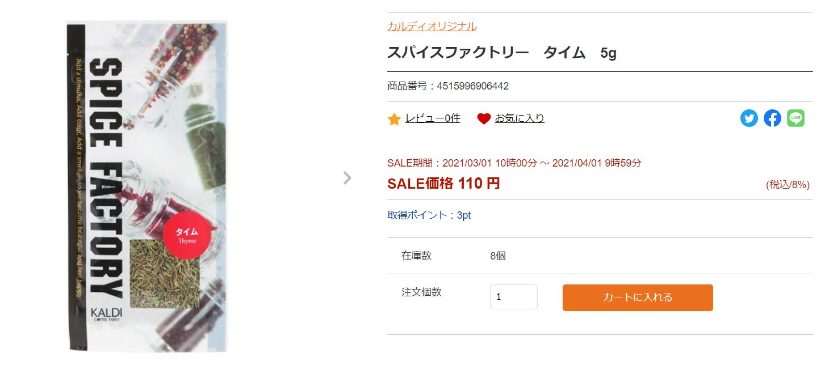This screenshot has width=829, height=383.
Task: Share this product via LINE
Action: (x=795, y=118)
